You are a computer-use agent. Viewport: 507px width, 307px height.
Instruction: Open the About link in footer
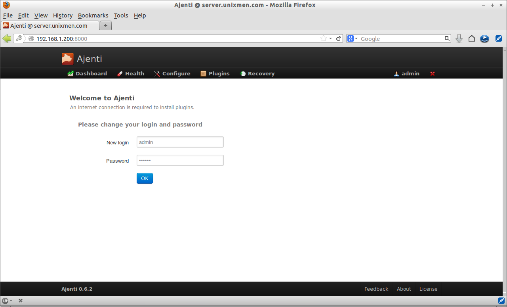[404, 289]
